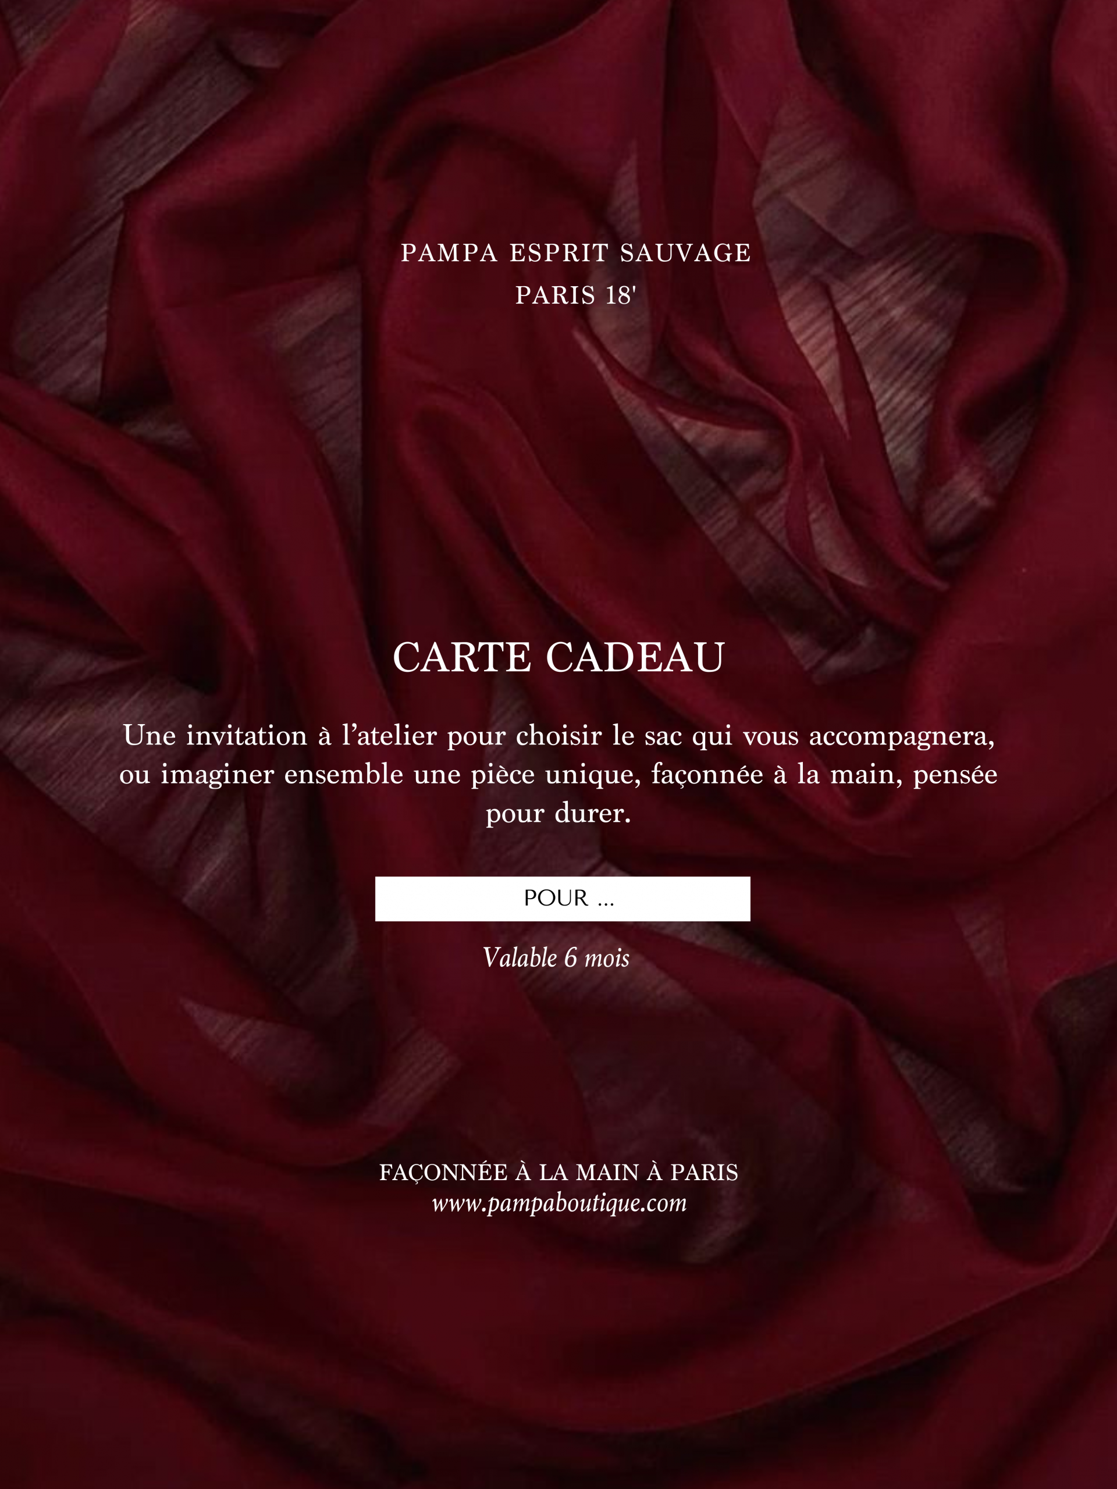This screenshot has width=1117, height=1489.
Task: Select the word "SAUVAGE" in brand title
Action: pos(685,253)
